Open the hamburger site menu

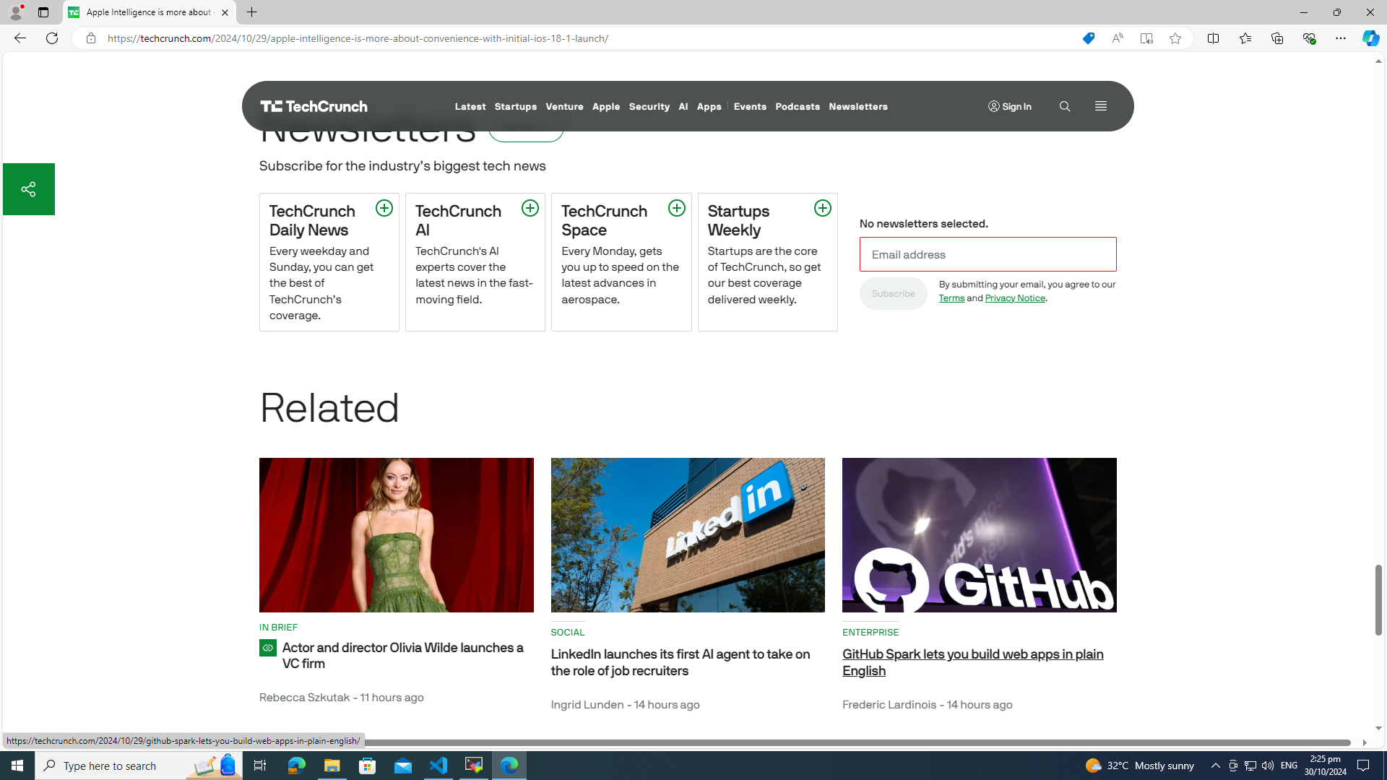click(1100, 106)
